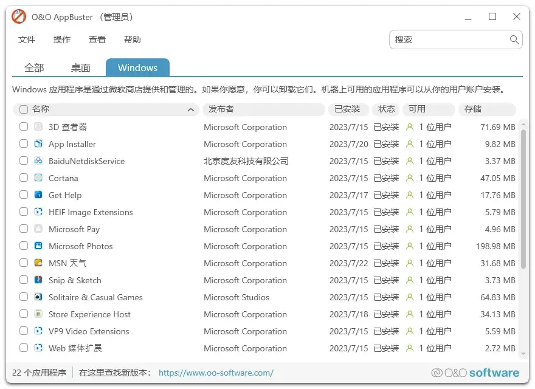Screen dimensions: 535x389
Task: Click the 3D 查看器 app icon
Action: coord(38,127)
